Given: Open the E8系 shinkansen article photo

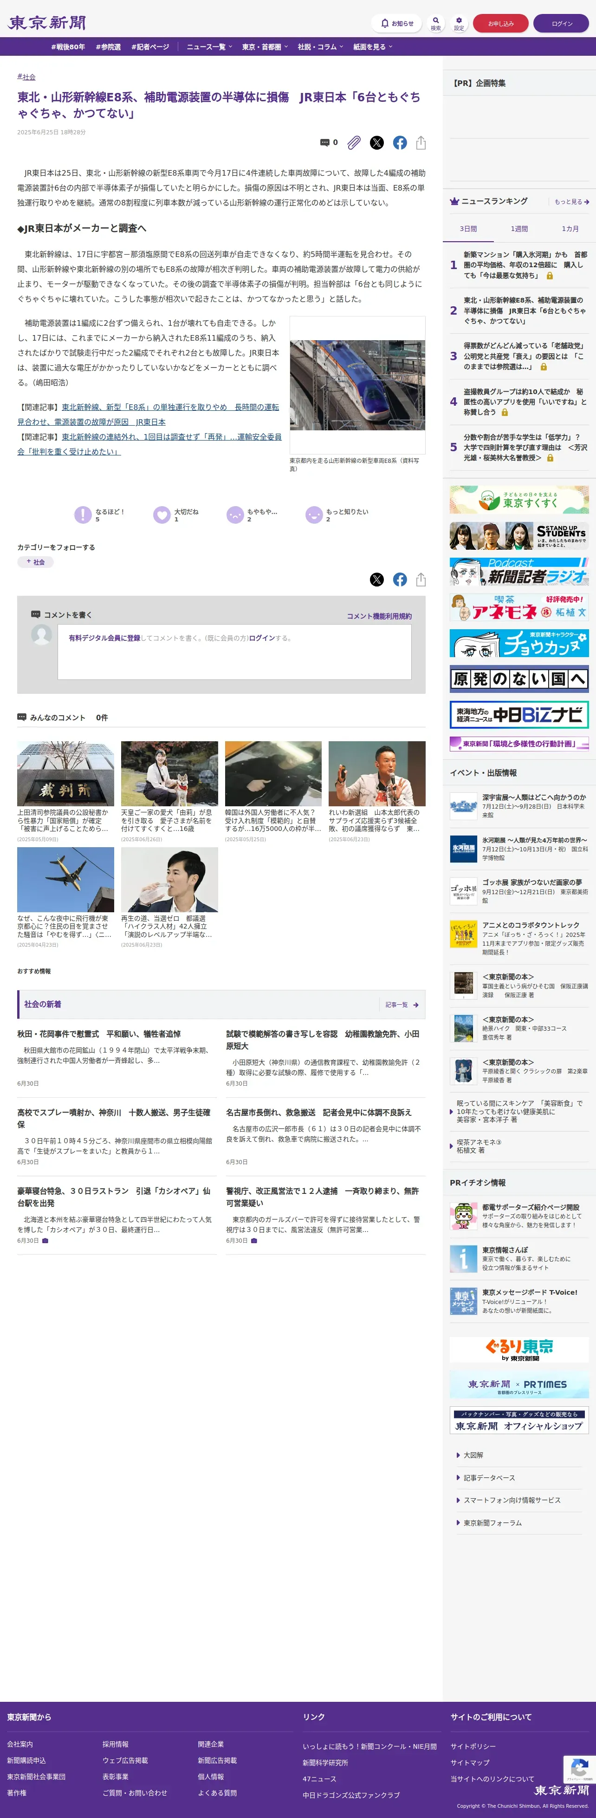Looking at the screenshot, I should click(x=357, y=385).
